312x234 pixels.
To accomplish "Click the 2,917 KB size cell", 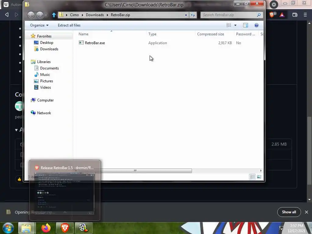I will (225, 43).
